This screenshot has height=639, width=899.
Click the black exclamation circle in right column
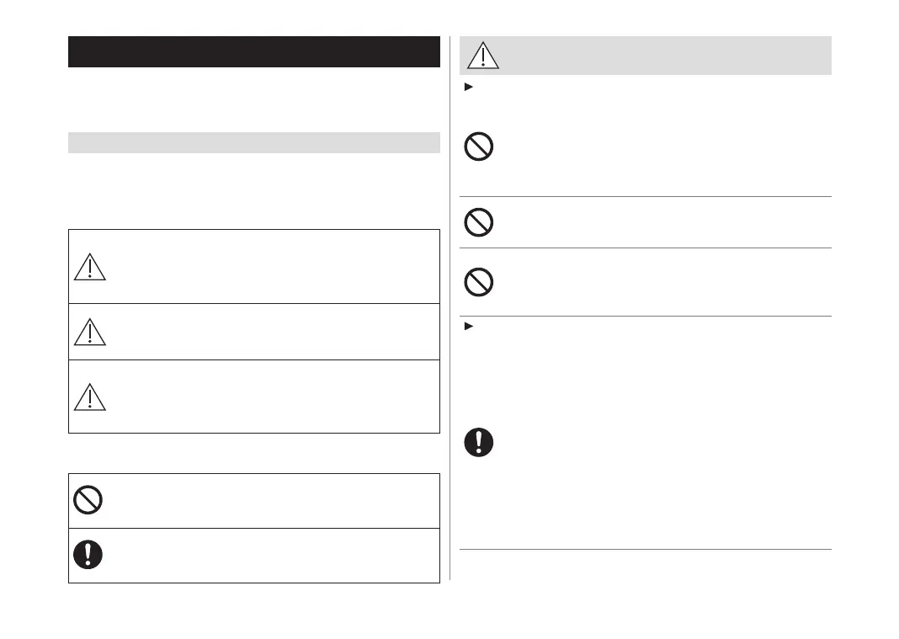pos(479,443)
